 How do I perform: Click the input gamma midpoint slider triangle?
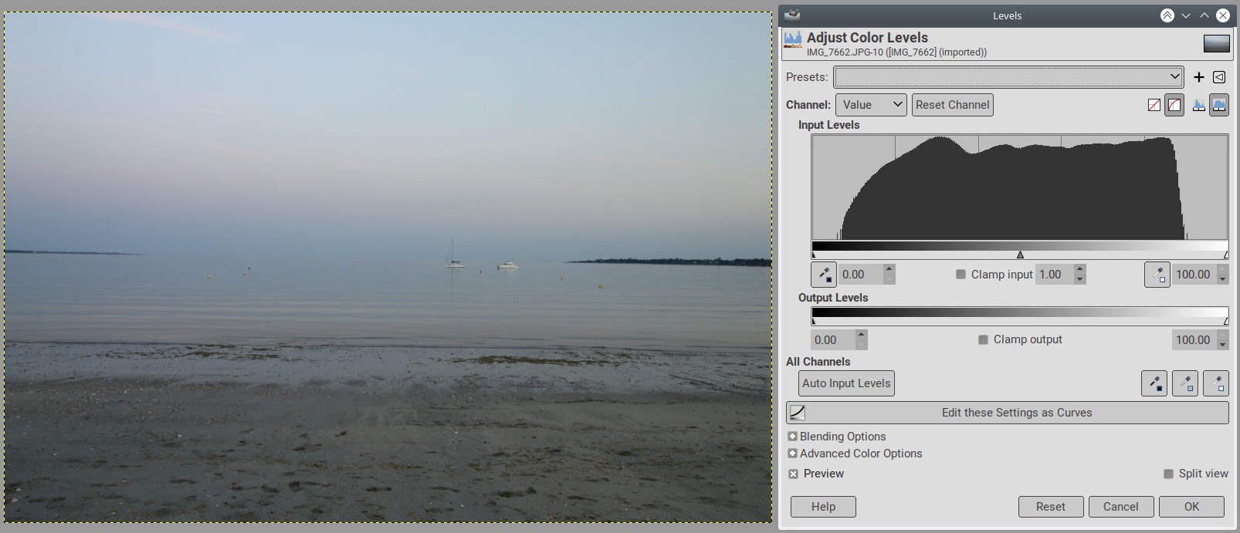click(x=1020, y=255)
